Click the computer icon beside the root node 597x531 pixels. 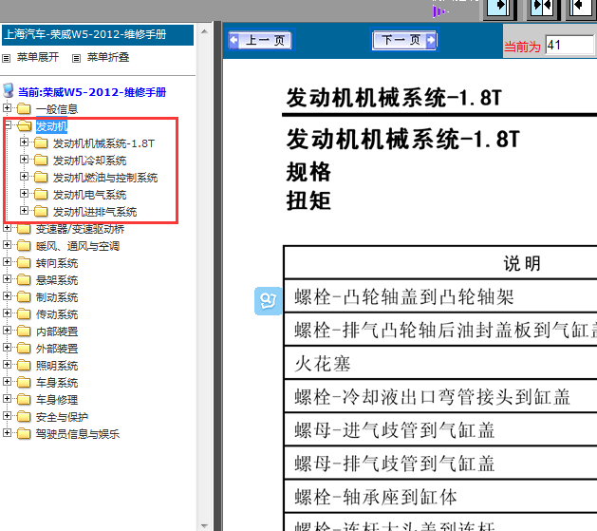pyautogui.click(x=9, y=90)
